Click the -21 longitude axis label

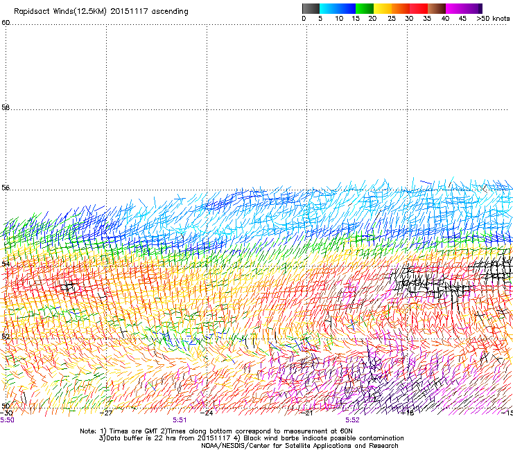[x=306, y=413]
